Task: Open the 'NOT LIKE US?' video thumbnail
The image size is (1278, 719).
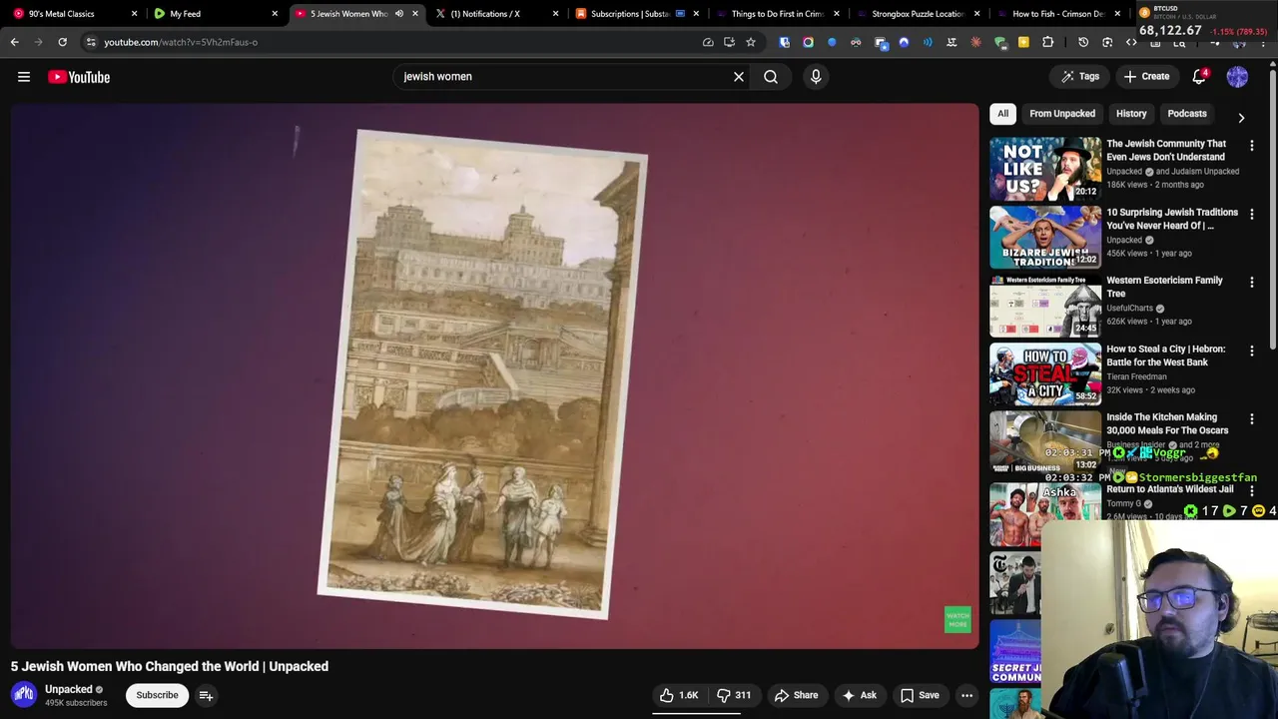Action: (1045, 169)
